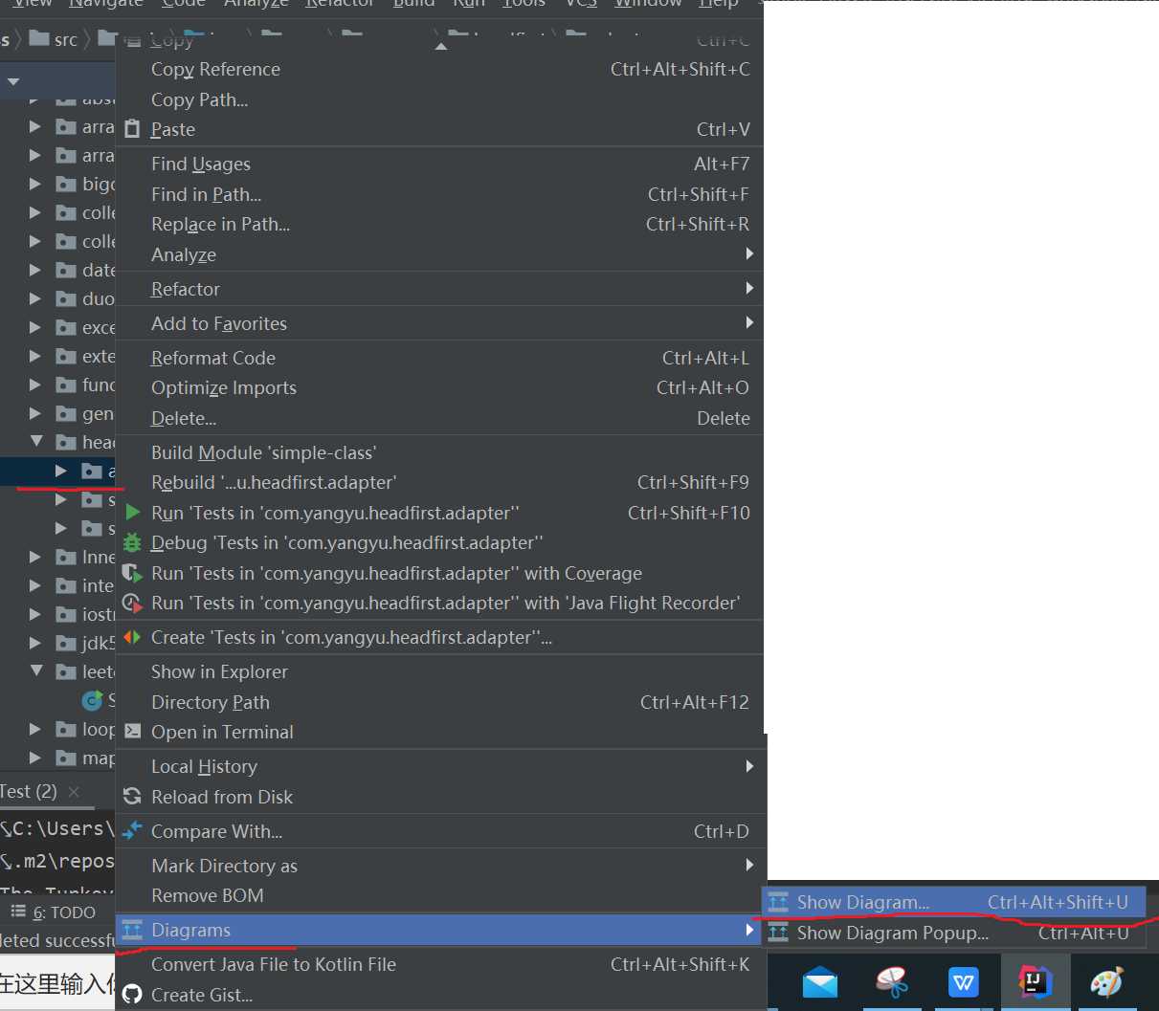Viewport: 1159px width, 1011px height.
Task: Click the loop package folder icon
Action: [x=66, y=730]
